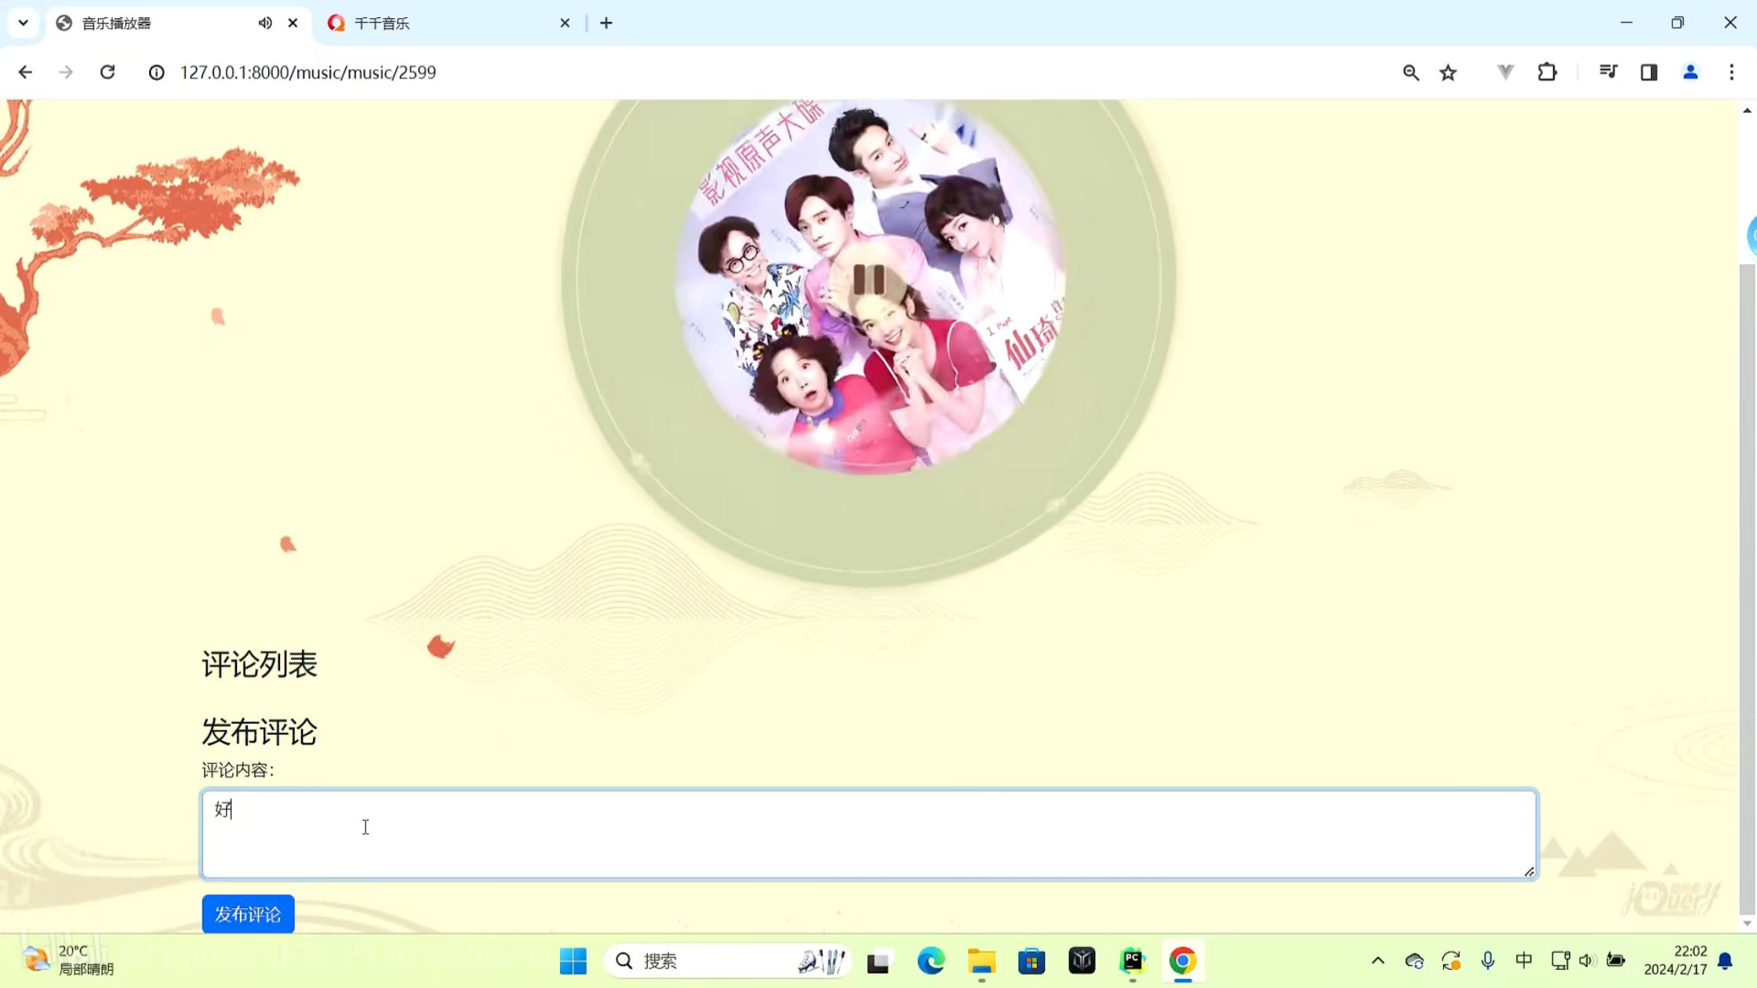Open the dark cube app on taskbar
Viewport: 1757px width, 988px height.
[x=1082, y=961]
